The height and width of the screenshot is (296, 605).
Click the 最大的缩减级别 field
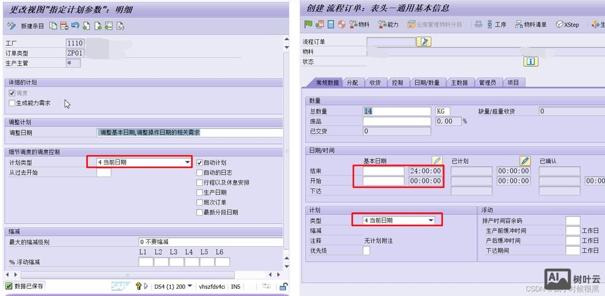211,242
